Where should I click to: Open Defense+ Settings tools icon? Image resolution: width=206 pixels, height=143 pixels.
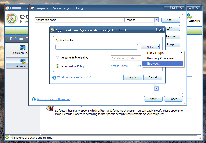click(50, 108)
